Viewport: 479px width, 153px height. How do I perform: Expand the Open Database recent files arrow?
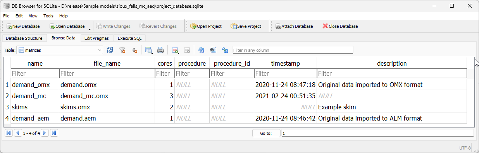(x=90, y=29)
